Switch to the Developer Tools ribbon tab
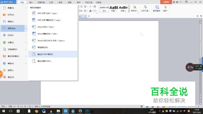 [89, 2]
